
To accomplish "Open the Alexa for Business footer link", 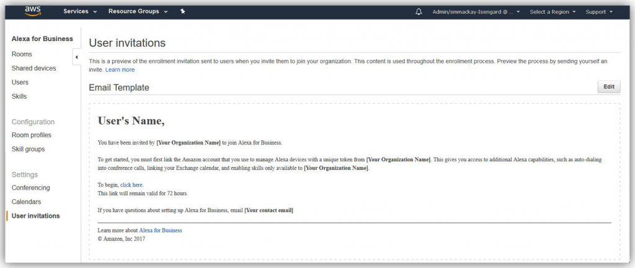I will (161, 230).
